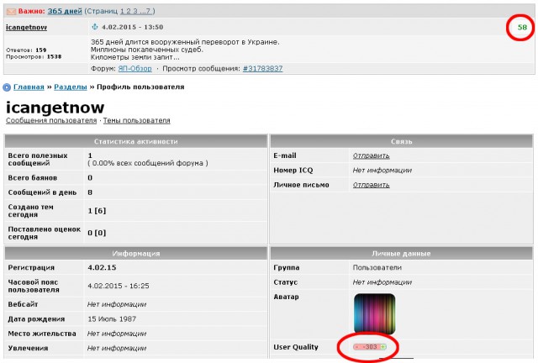This screenshot has width=538, height=363.
Task: Go to page 2 of the topic
Action: (x=129, y=11)
